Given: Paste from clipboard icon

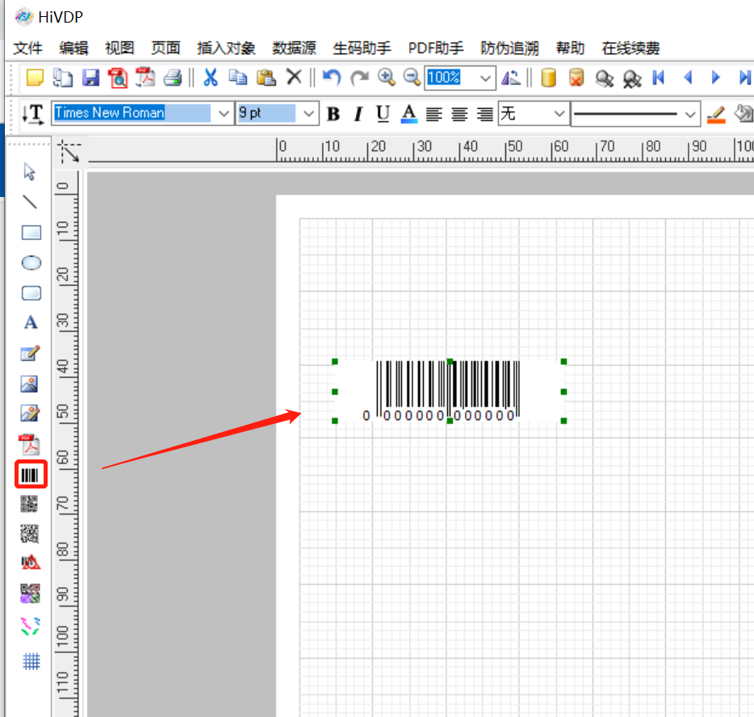Looking at the screenshot, I should [x=266, y=77].
